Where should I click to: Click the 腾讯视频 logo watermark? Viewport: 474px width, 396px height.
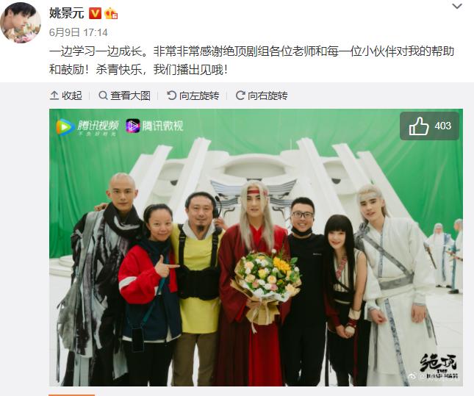87,127
